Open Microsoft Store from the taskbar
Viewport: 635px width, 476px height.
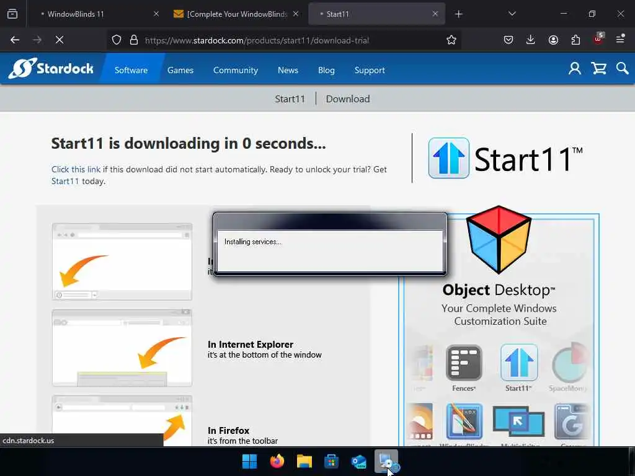click(331, 461)
